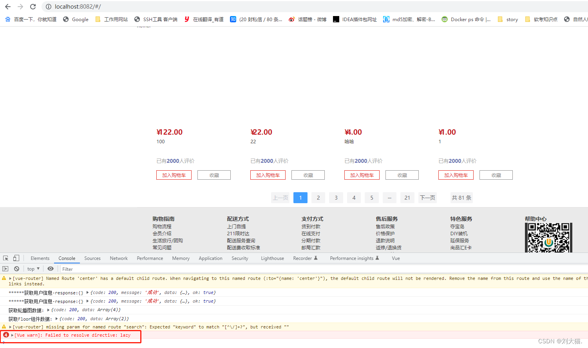Open the 购物流程 footer link
This screenshot has width=588, height=348.
point(162,227)
